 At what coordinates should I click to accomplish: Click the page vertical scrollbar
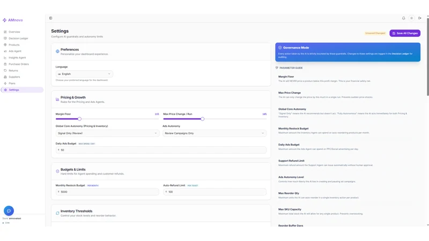[427, 57]
